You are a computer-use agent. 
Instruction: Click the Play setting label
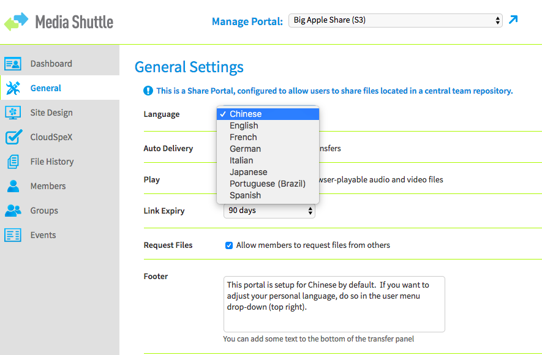pyautogui.click(x=152, y=180)
